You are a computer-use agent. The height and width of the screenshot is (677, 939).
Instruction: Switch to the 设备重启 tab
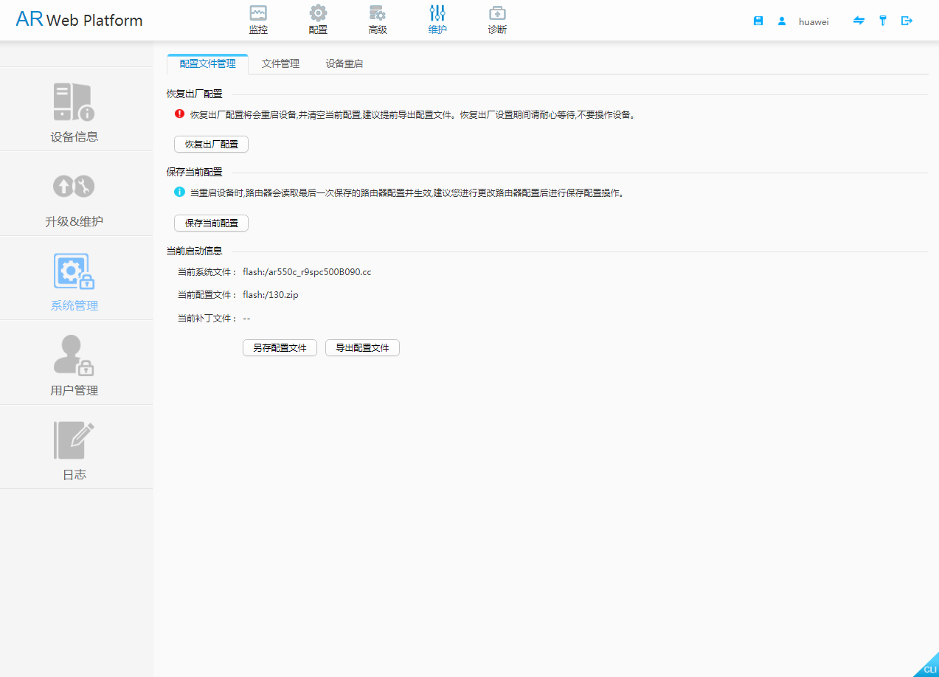point(344,63)
